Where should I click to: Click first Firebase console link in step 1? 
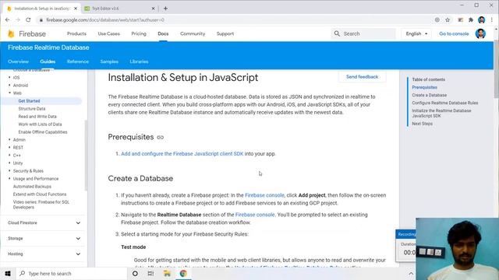[264, 195]
